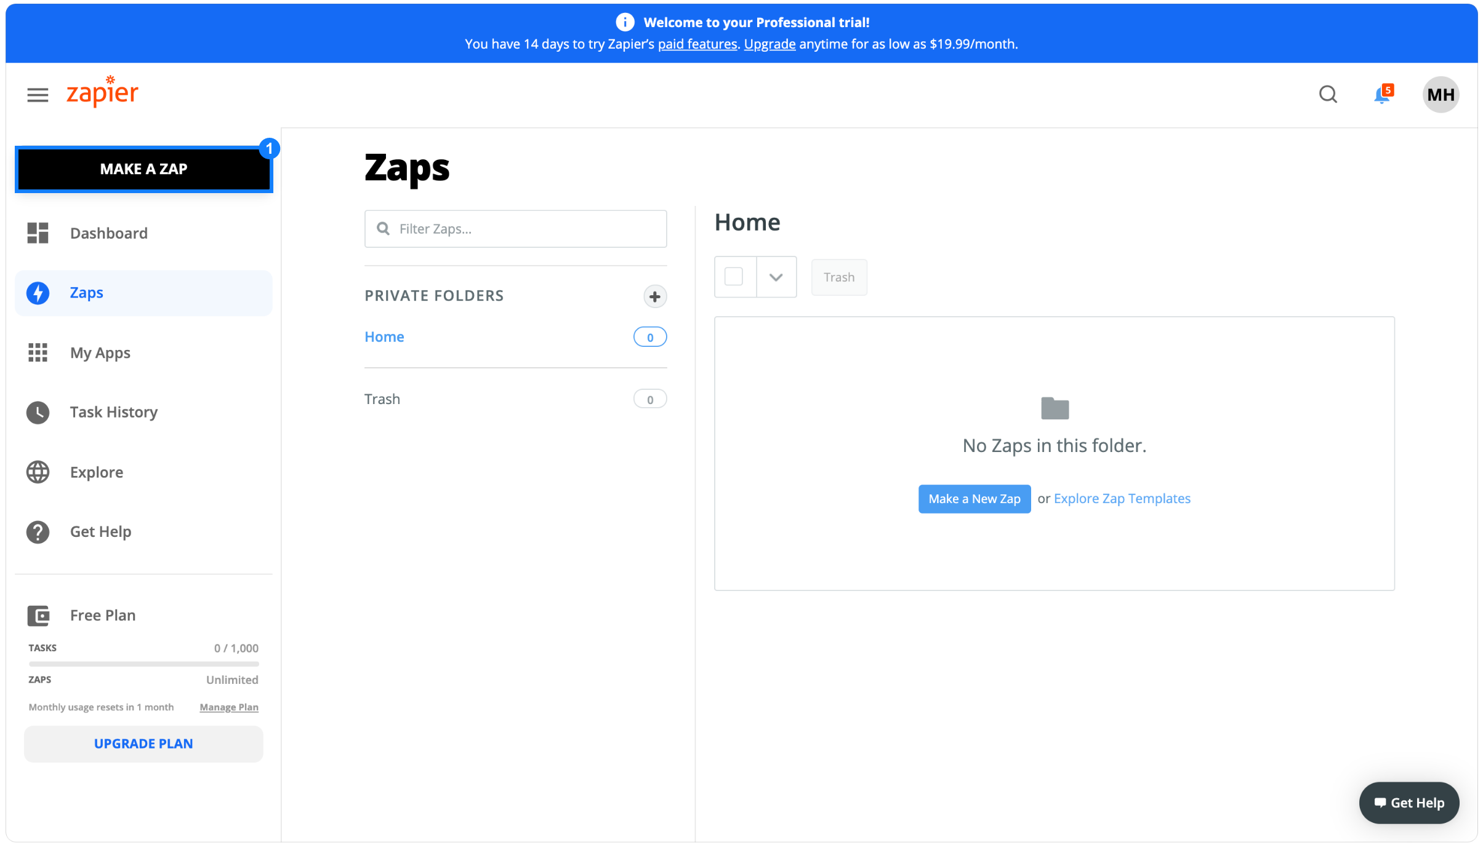Click 'Monthly usage resets in 1 month' text
This screenshot has height=845, width=1483.
click(x=101, y=707)
